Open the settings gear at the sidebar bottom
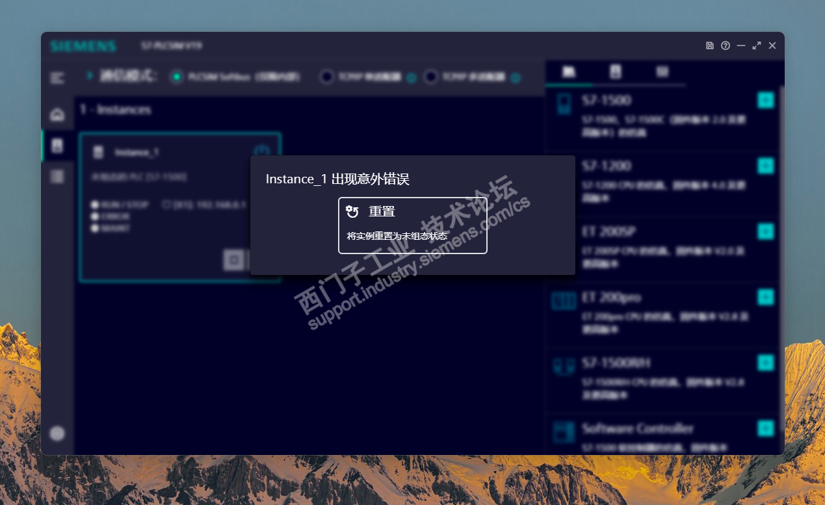Viewport: 825px width, 505px height. coord(57,434)
